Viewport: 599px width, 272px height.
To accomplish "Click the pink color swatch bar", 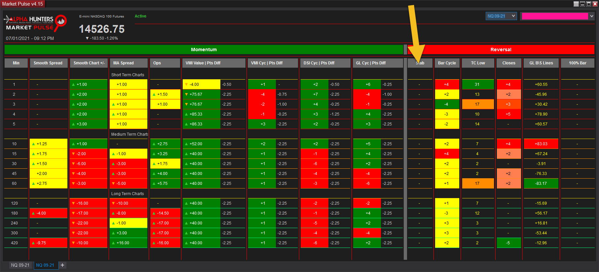I will (x=555, y=16).
